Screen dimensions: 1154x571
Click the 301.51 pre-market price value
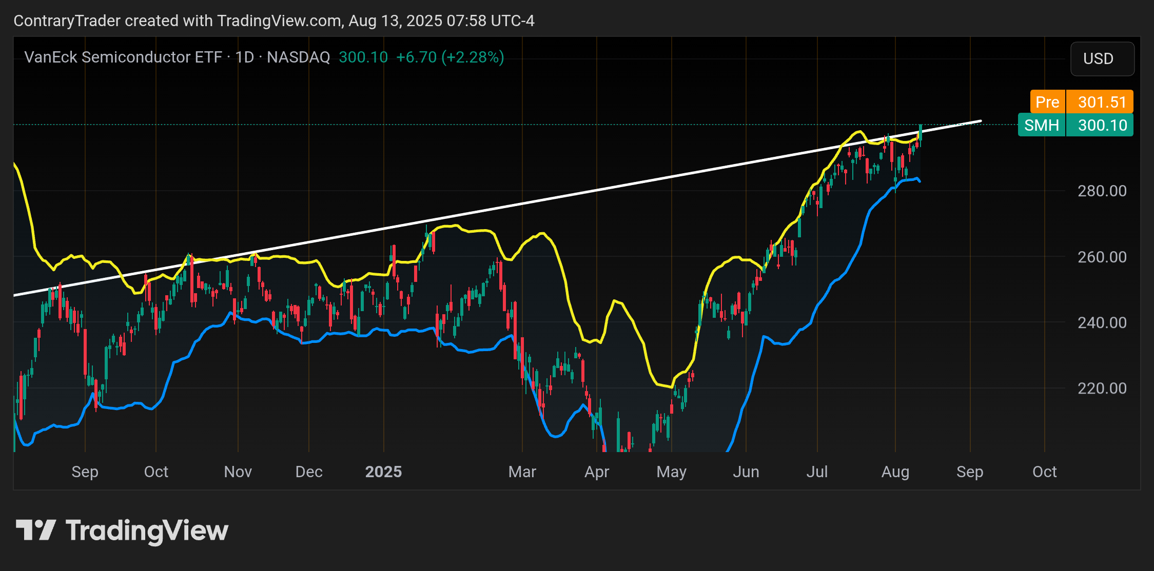[1102, 102]
